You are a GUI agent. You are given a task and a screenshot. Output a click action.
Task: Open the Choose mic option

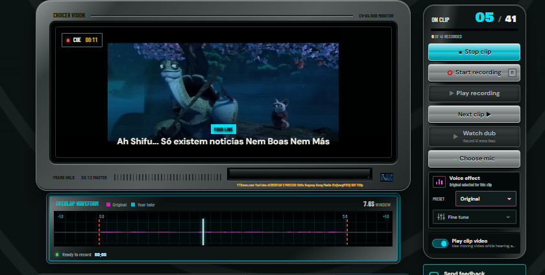pyautogui.click(x=474, y=159)
